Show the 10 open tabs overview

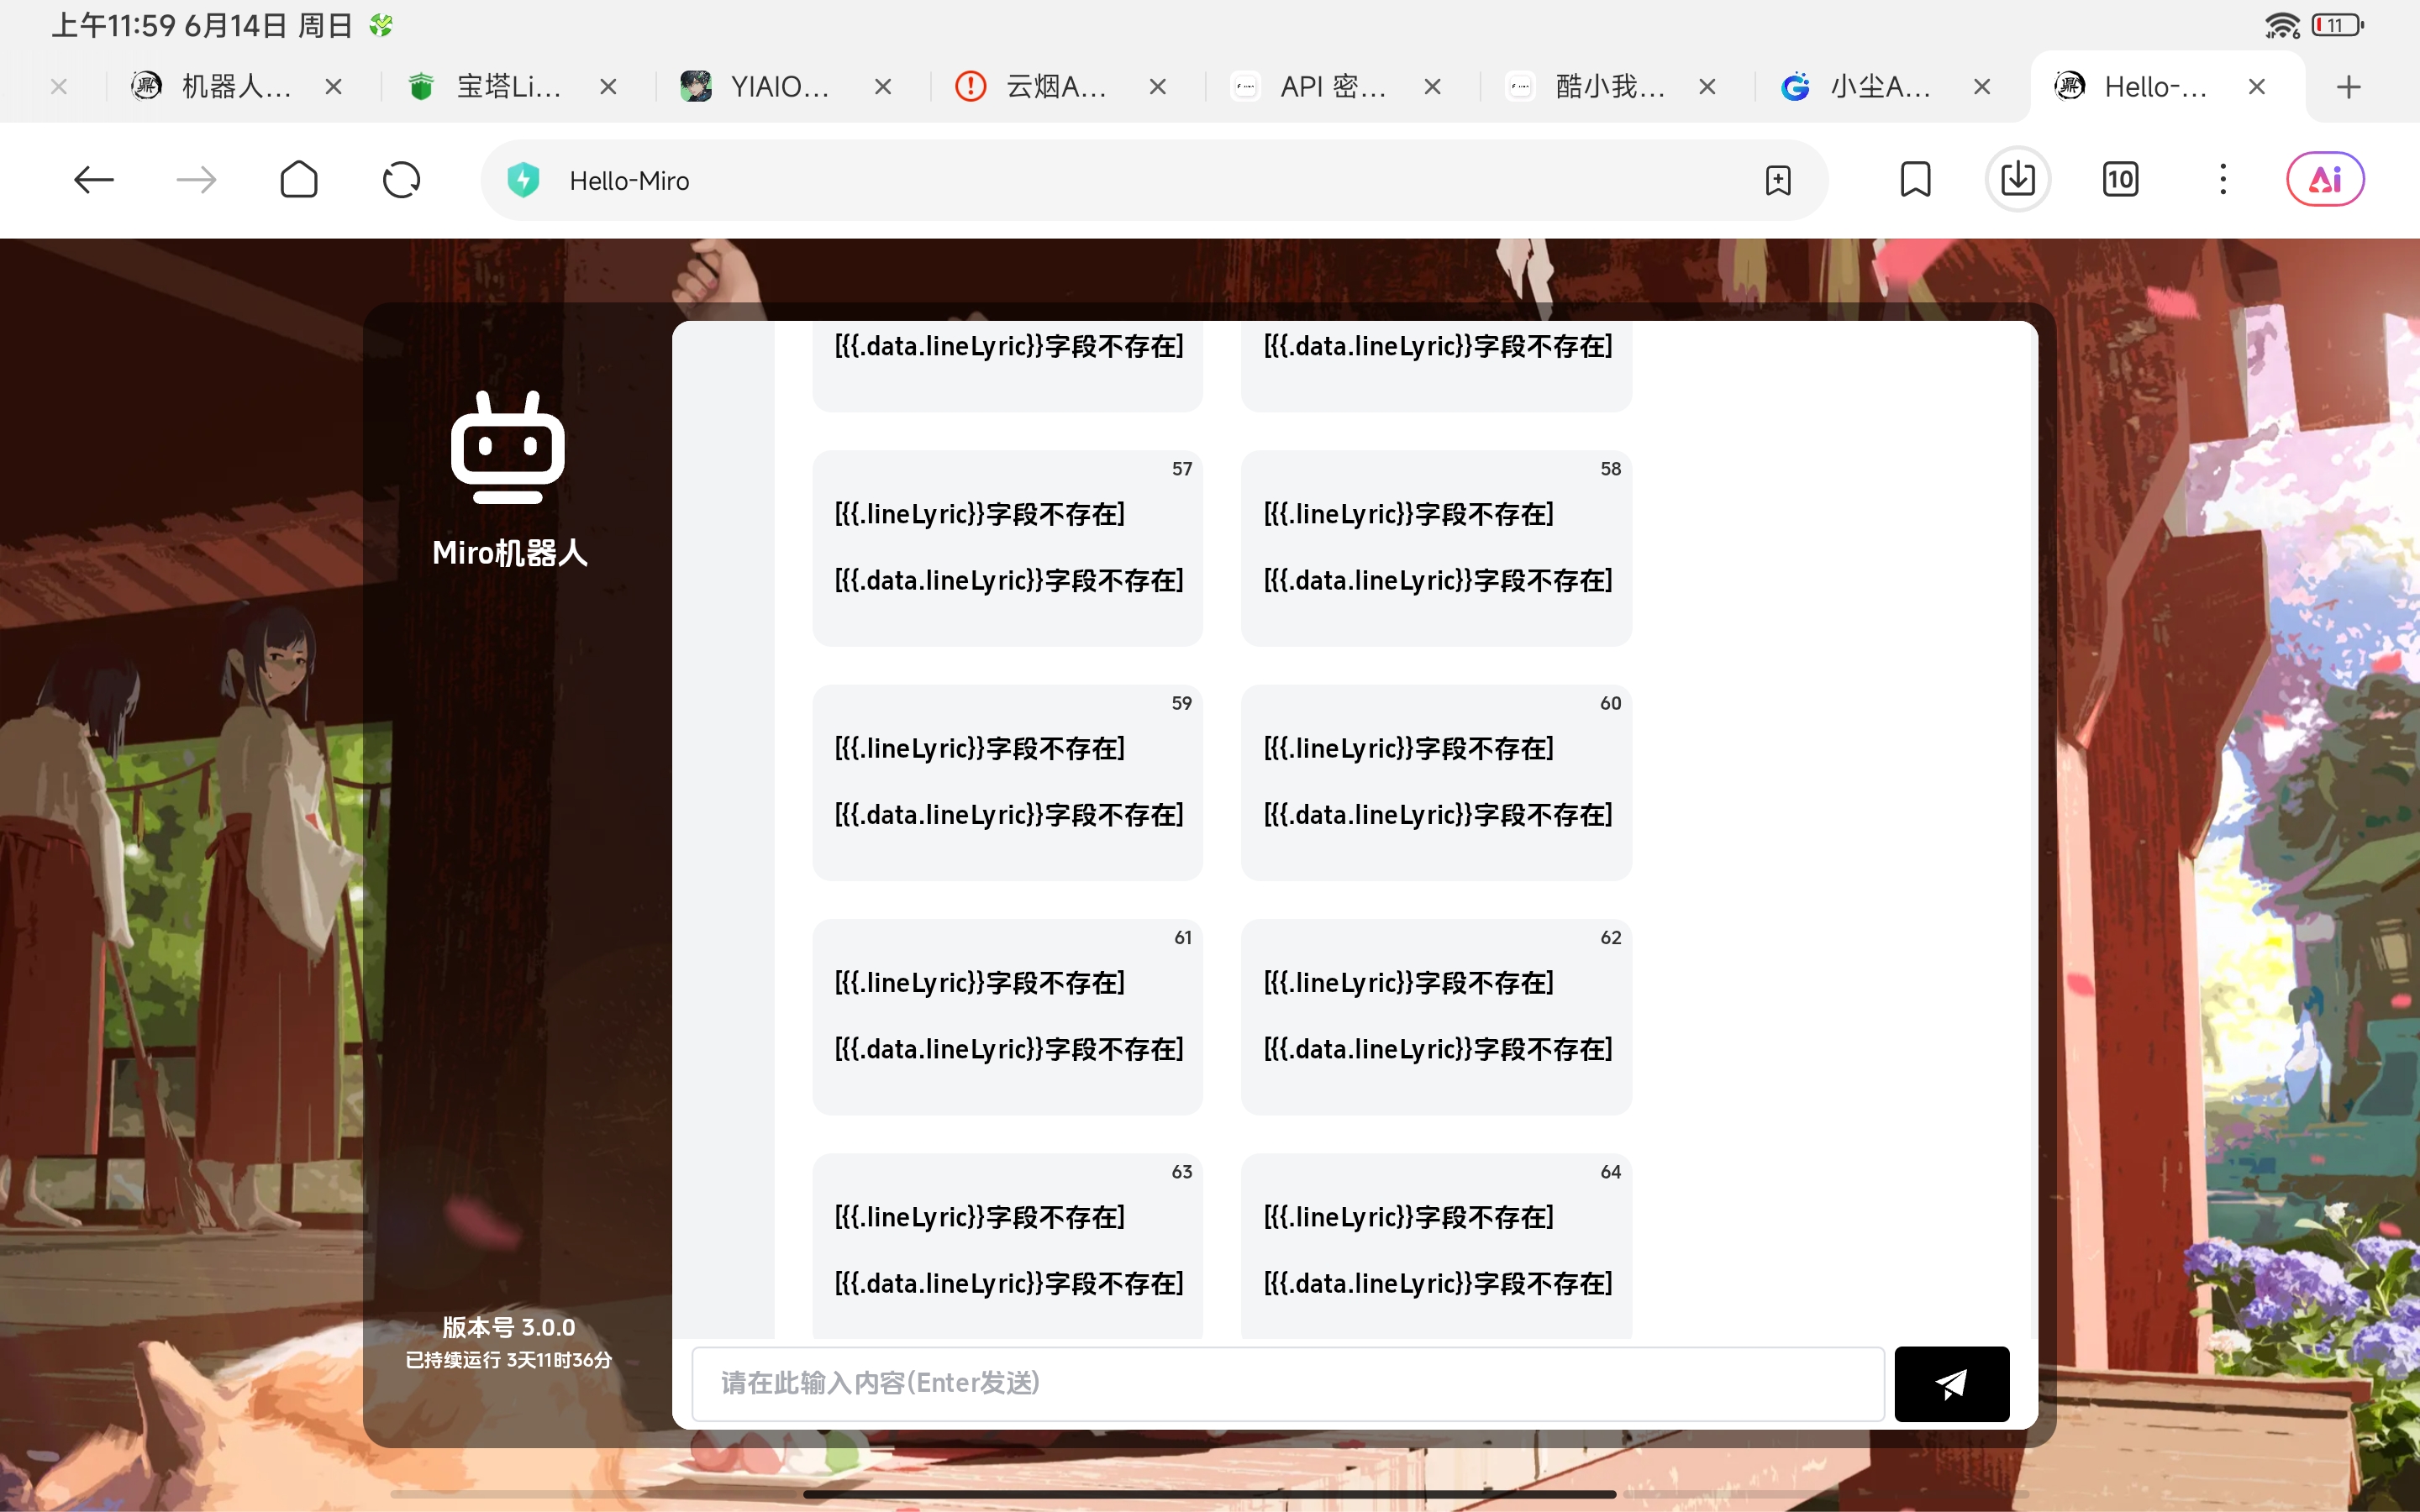coord(2120,180)
